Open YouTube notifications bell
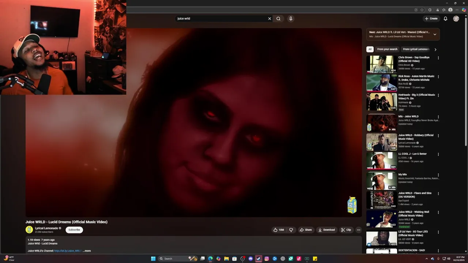 click(445, 19)
